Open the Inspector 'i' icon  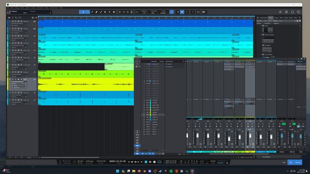(x=13, y=18)
